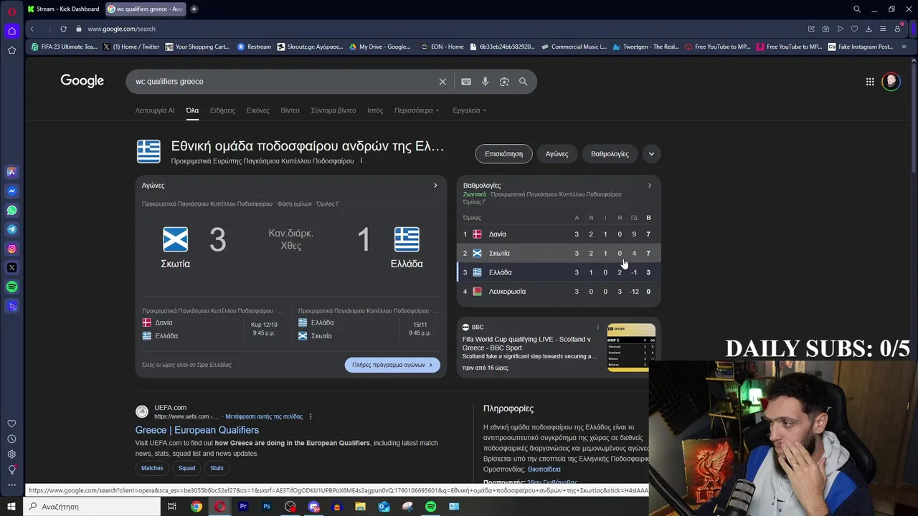
Task: Go back to previous page
Action: coord(32,29)
